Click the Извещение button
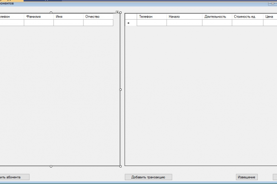Image resolution: width=277 pixels, height=184 pixels. [247, 177]
